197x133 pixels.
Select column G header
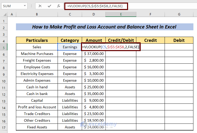click(179, 14)
